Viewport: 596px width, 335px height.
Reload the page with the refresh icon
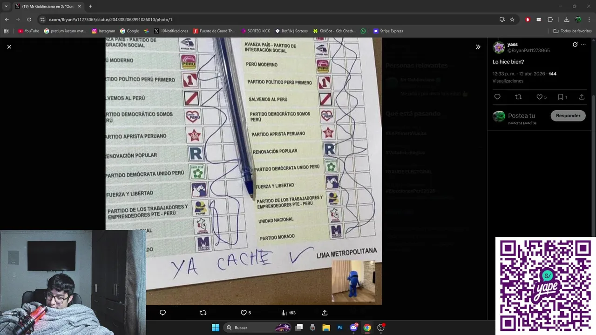pos(29,20)
